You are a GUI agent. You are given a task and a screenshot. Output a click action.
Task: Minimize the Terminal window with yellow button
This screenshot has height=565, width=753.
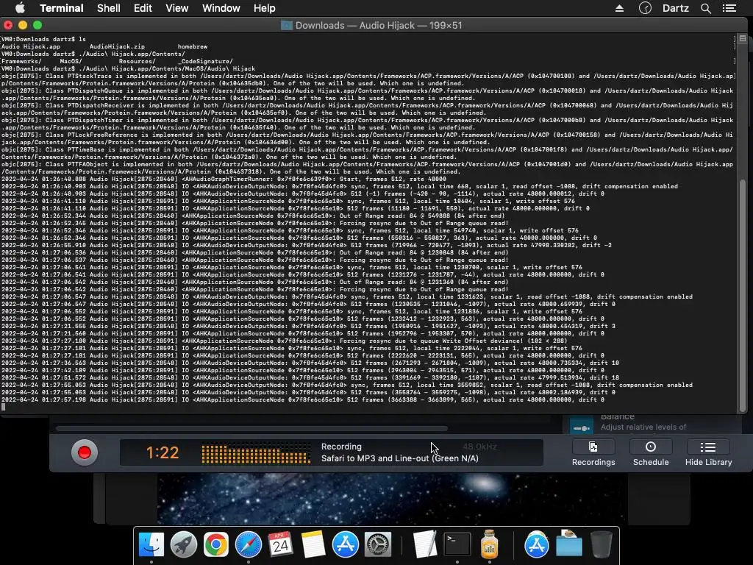tap(23, 25)
